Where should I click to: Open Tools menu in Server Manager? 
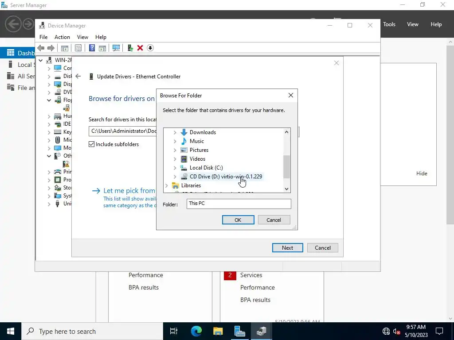tap(389, 24)
